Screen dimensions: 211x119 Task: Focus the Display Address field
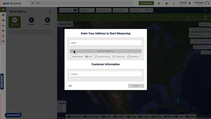(104, 10)
